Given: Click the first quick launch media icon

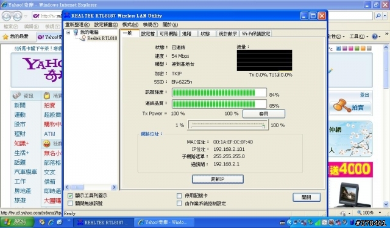Looking at the screenshot, I should point(42,222).
